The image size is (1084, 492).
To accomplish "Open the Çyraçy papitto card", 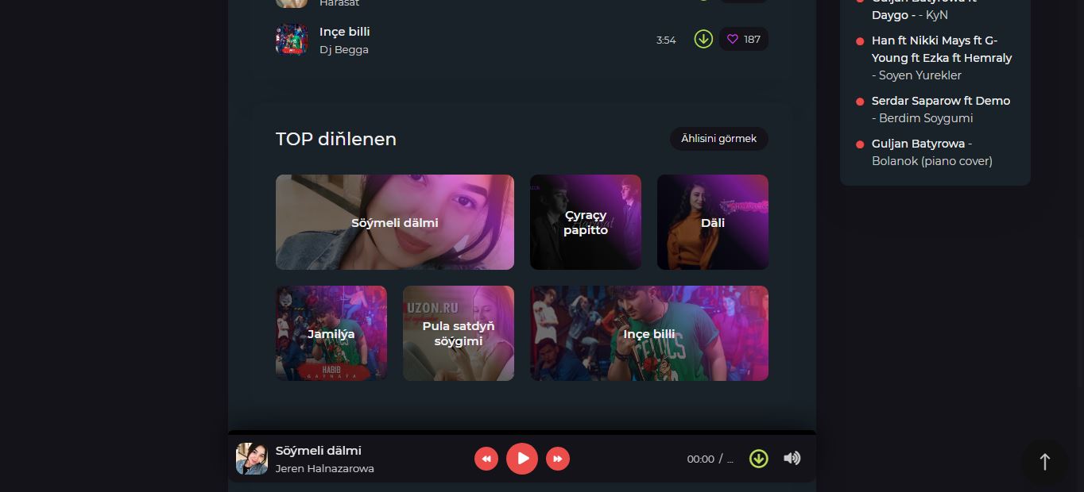I will click(x=586, y=222).
